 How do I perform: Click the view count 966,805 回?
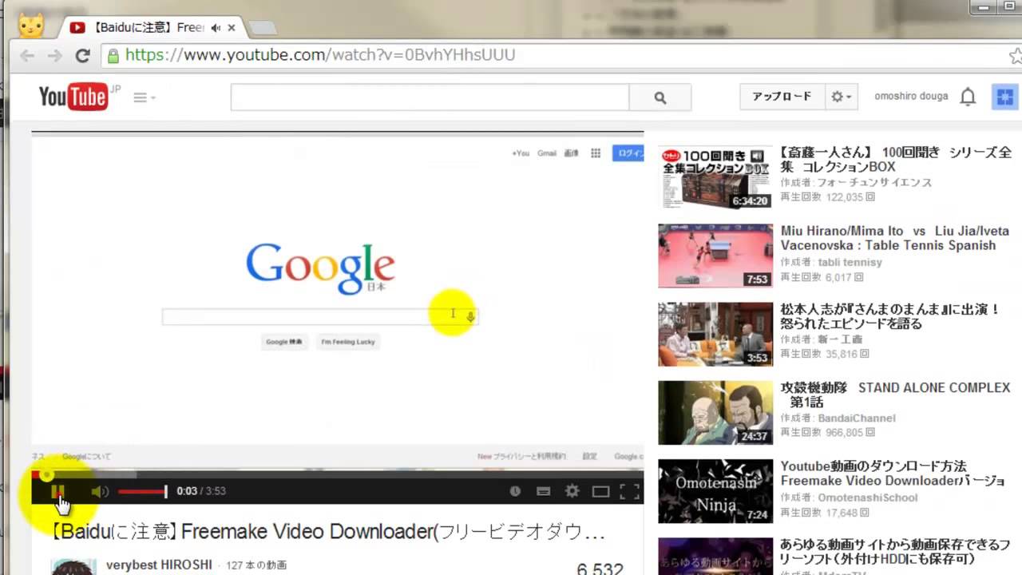[x=827, y=433]
